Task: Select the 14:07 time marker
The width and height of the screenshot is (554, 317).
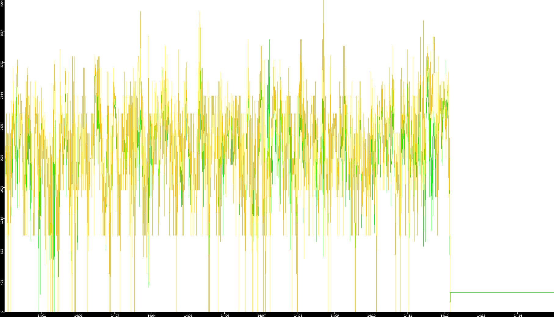Action: tap(261, 315)
